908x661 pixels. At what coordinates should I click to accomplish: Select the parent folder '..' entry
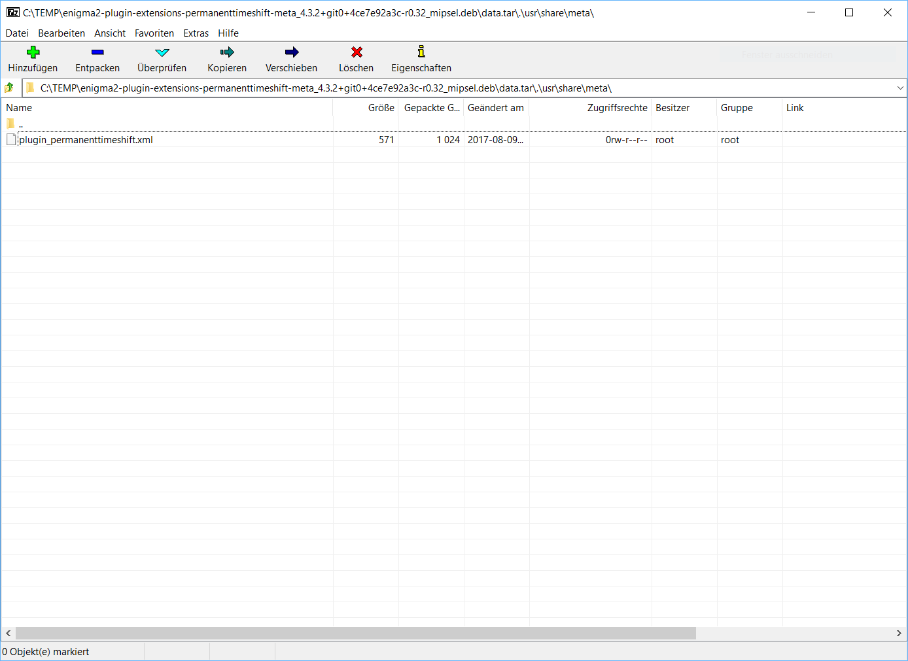point(20,124)
